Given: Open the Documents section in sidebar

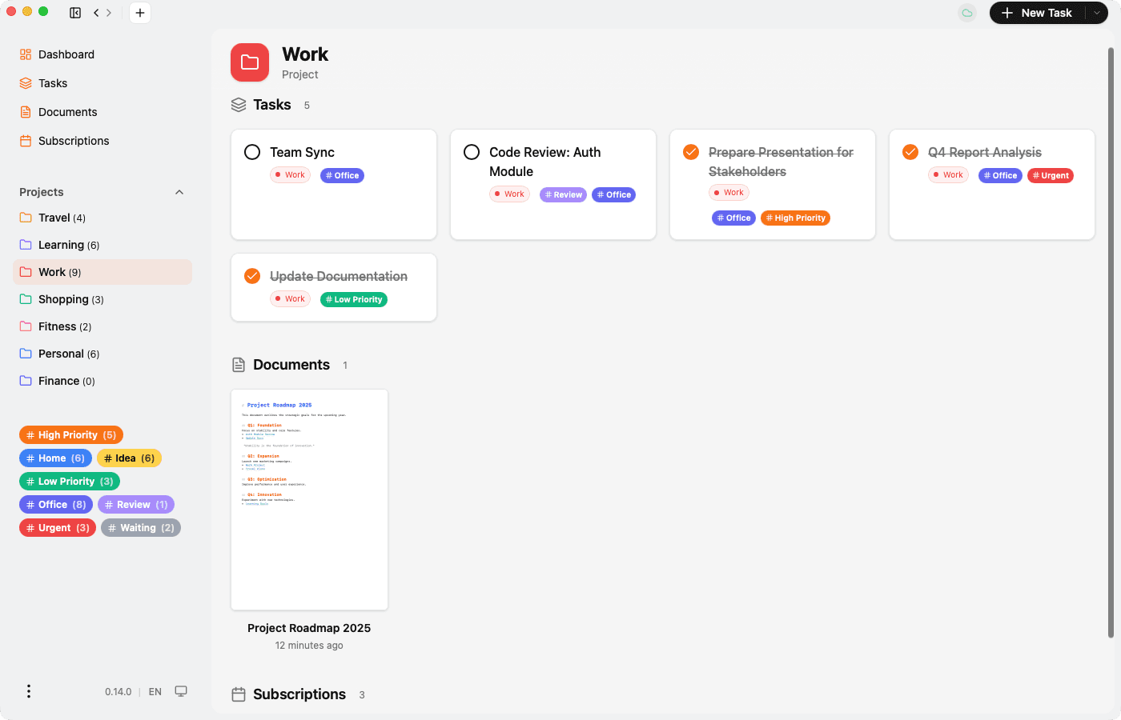Looking at the screenshot, I should click(67, 111).
